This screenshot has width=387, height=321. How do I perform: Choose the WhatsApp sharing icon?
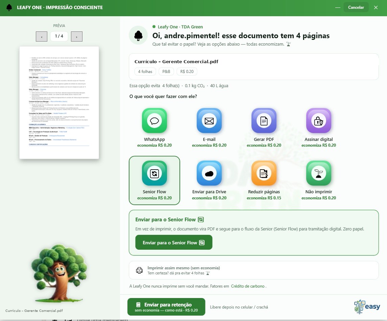(x=154, y=121)
